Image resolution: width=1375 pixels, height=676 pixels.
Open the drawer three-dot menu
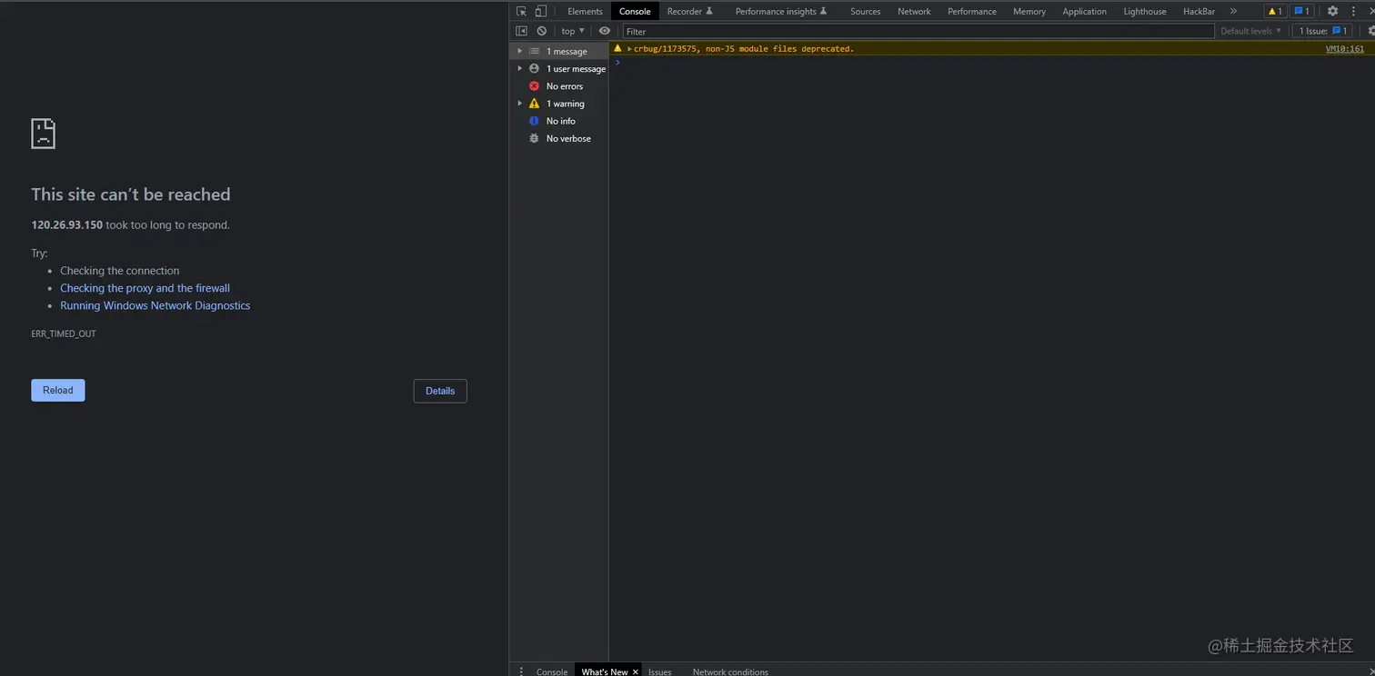(521, 671)
